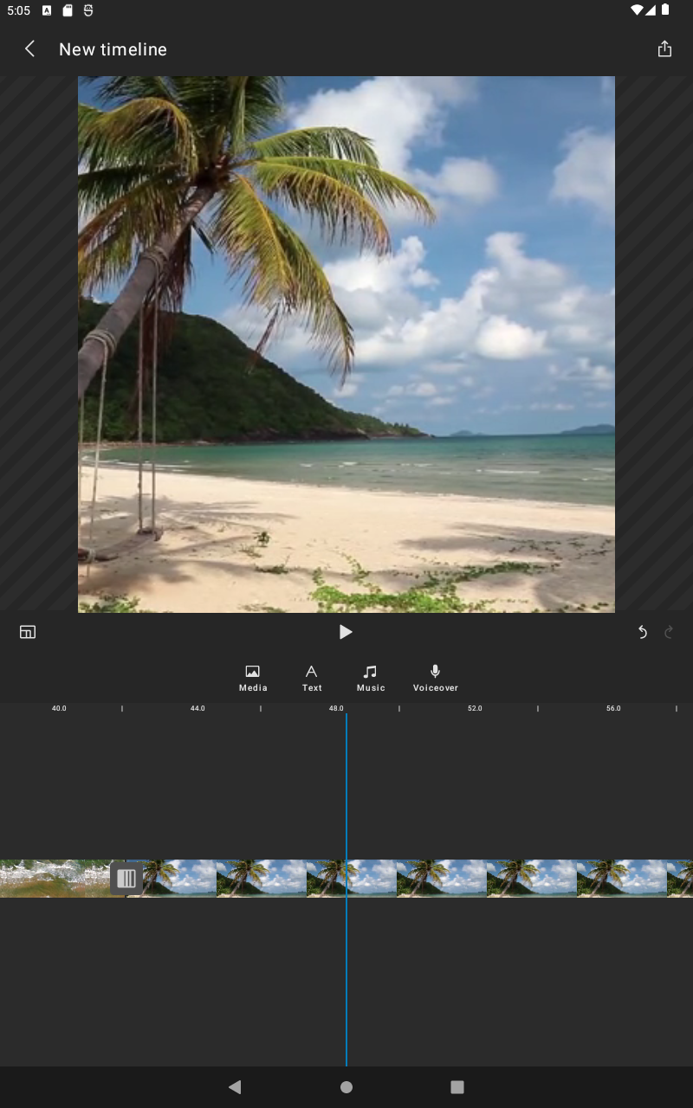Screen dimensions: 693x1108
Task: Click the 40.0 mark on the time ruler
Action: (59, 708)
